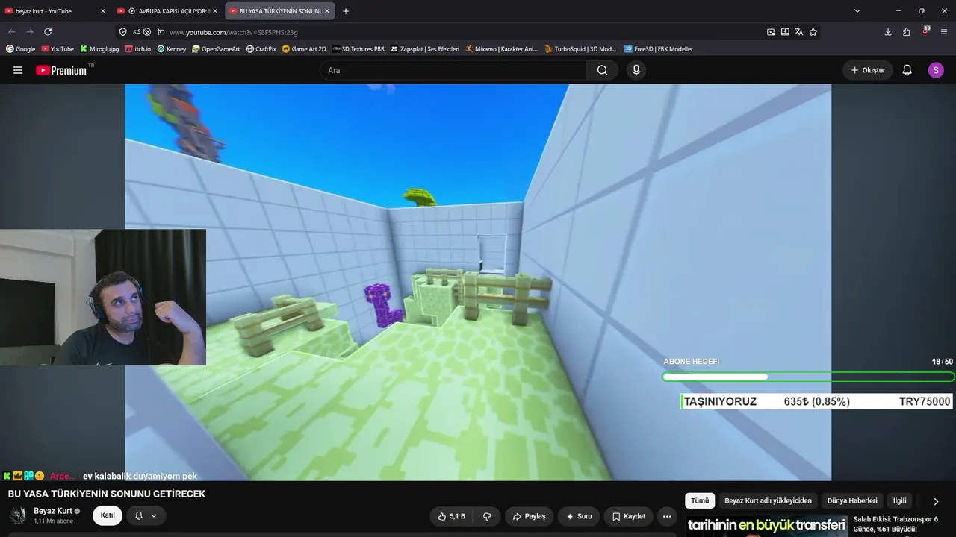The height and width of the screenshot is (537, 956).
Task: Open the Salah Etkisi: Trabzonspor video title
Action: coord(896,524)
